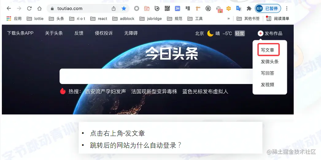Choose 发视频 from the publish menu

pyautogui.click(x=267, y=85)
